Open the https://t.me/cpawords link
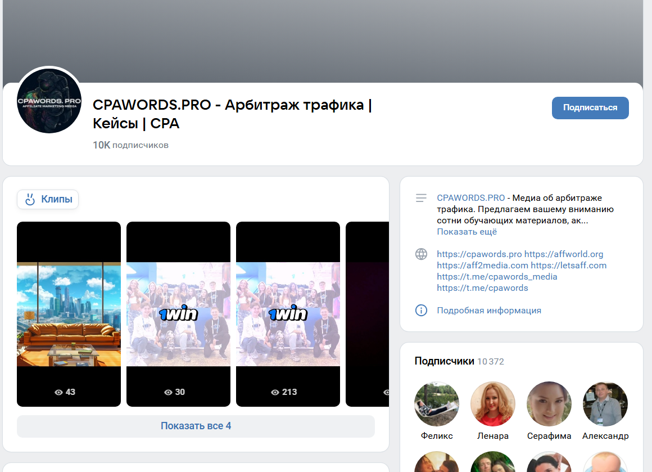The width and height of the screenshot is (652, 472). click(482, 288)
